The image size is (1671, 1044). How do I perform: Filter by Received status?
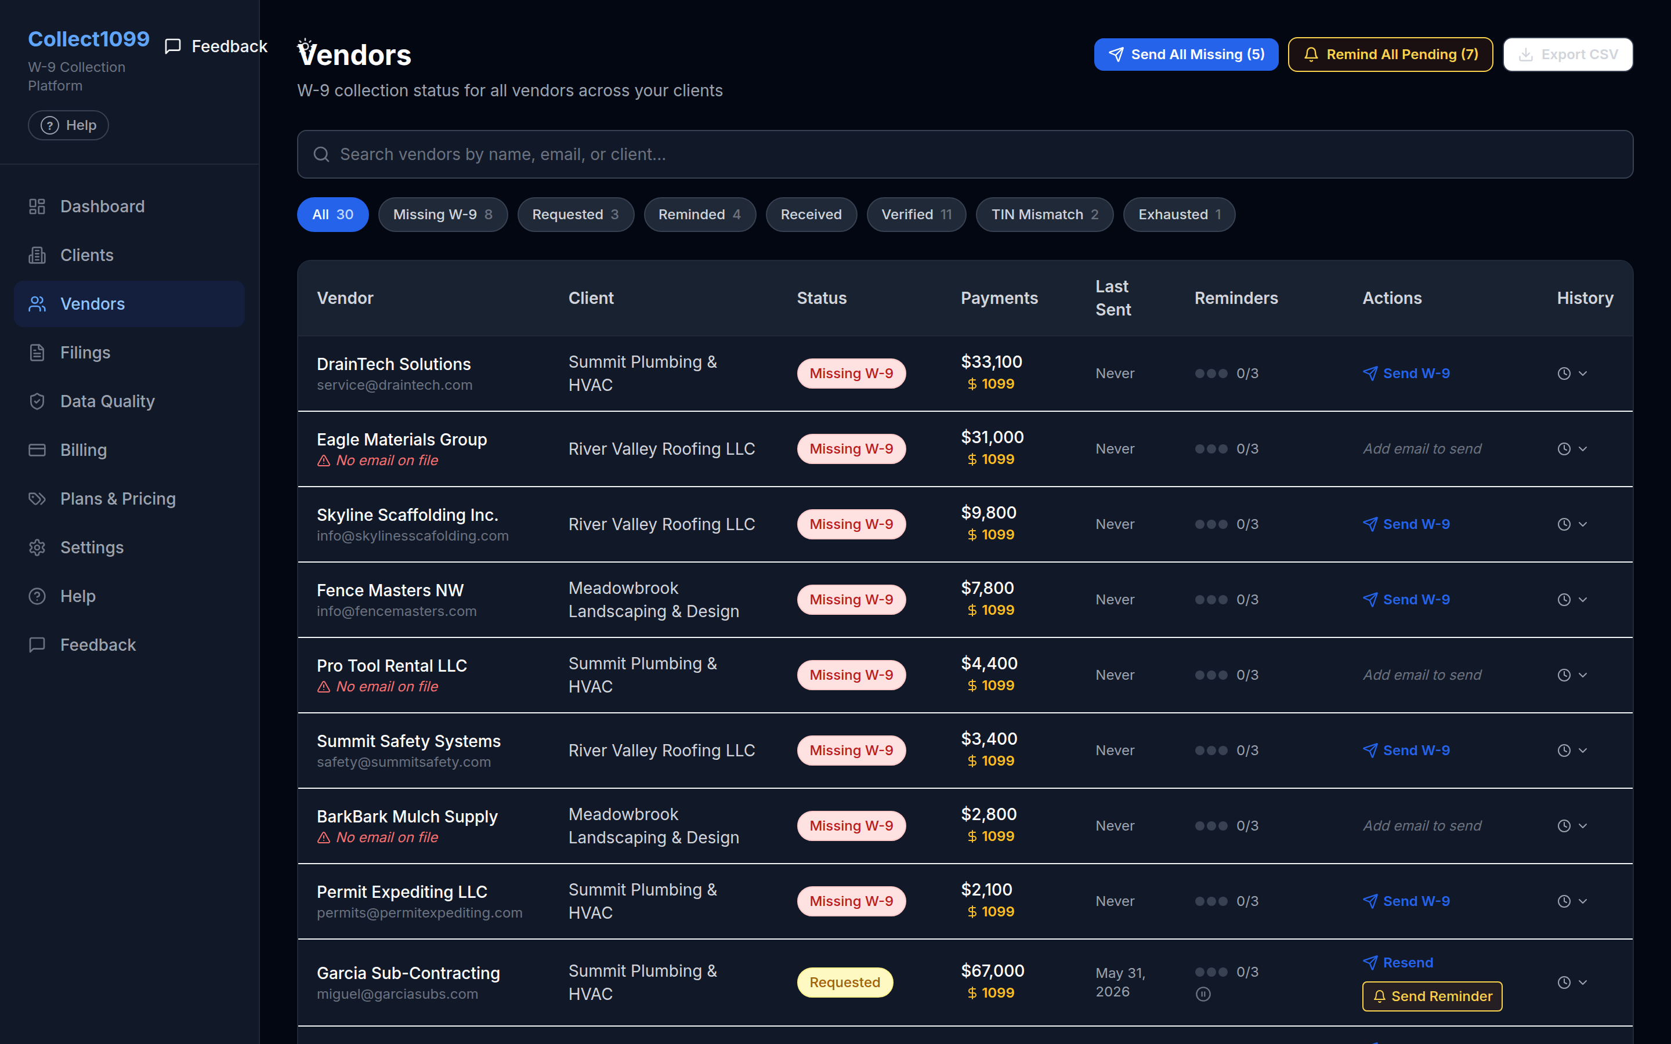point(811,215)
